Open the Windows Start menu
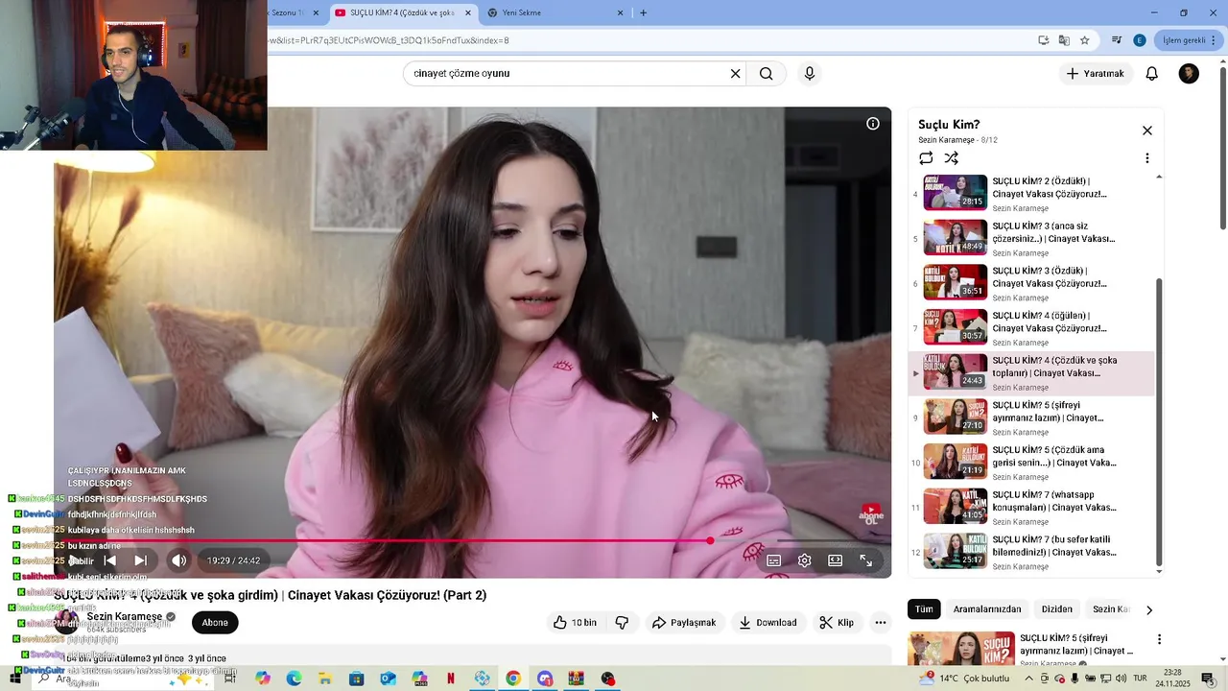Screen dimensions: 1228x691 pos(15,679)
